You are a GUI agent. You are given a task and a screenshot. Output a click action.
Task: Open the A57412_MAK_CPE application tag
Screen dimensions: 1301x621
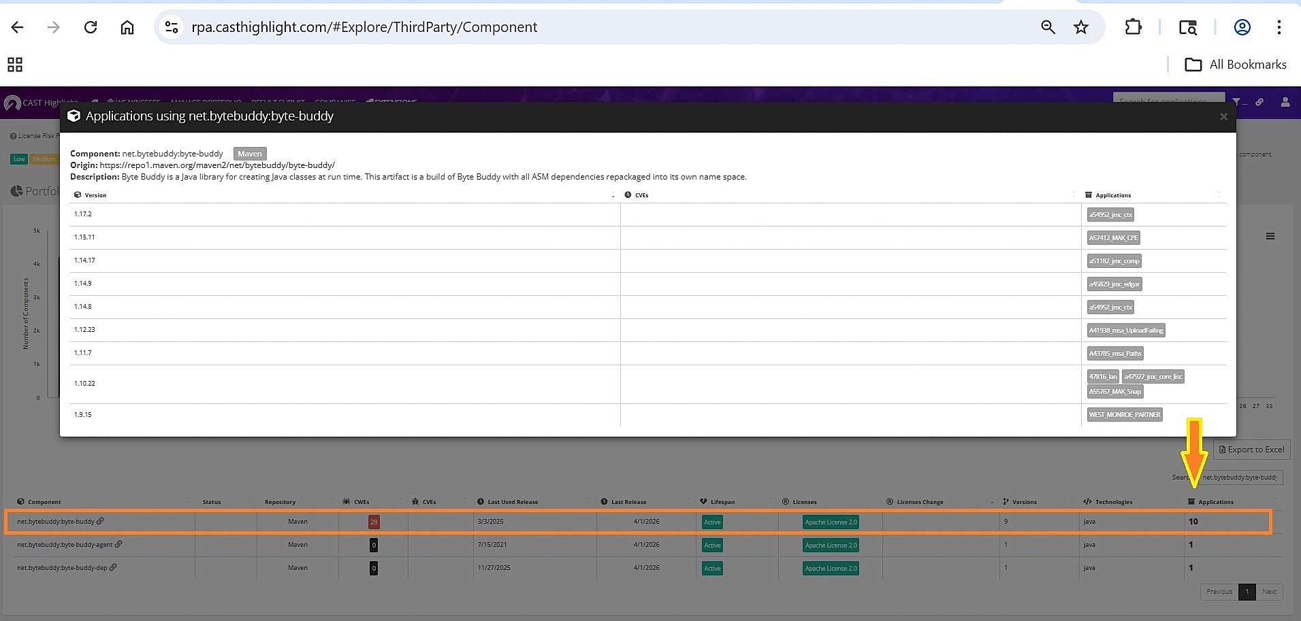(x=1113, y=238)
